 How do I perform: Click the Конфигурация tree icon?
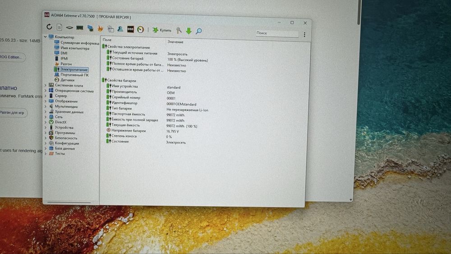click(x=51, y=143)
